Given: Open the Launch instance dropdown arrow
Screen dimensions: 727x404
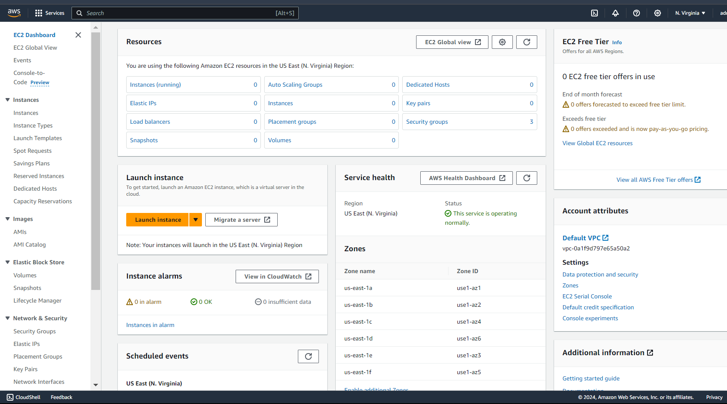Looking at the screenshot, I should [x=195, y=219].
